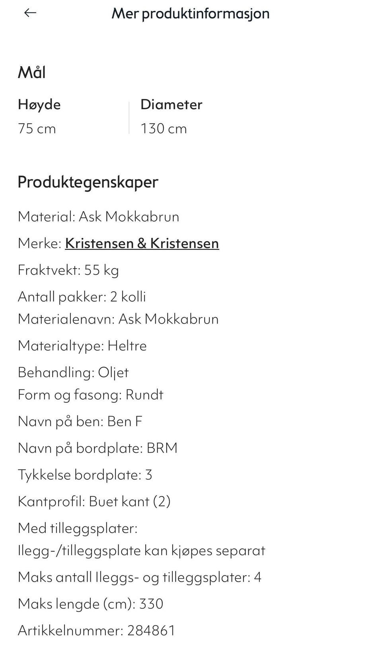Select the 'Materialtype: Heltre' line
382x659 pixels.
pyautogui.click(x=82, y=345)
